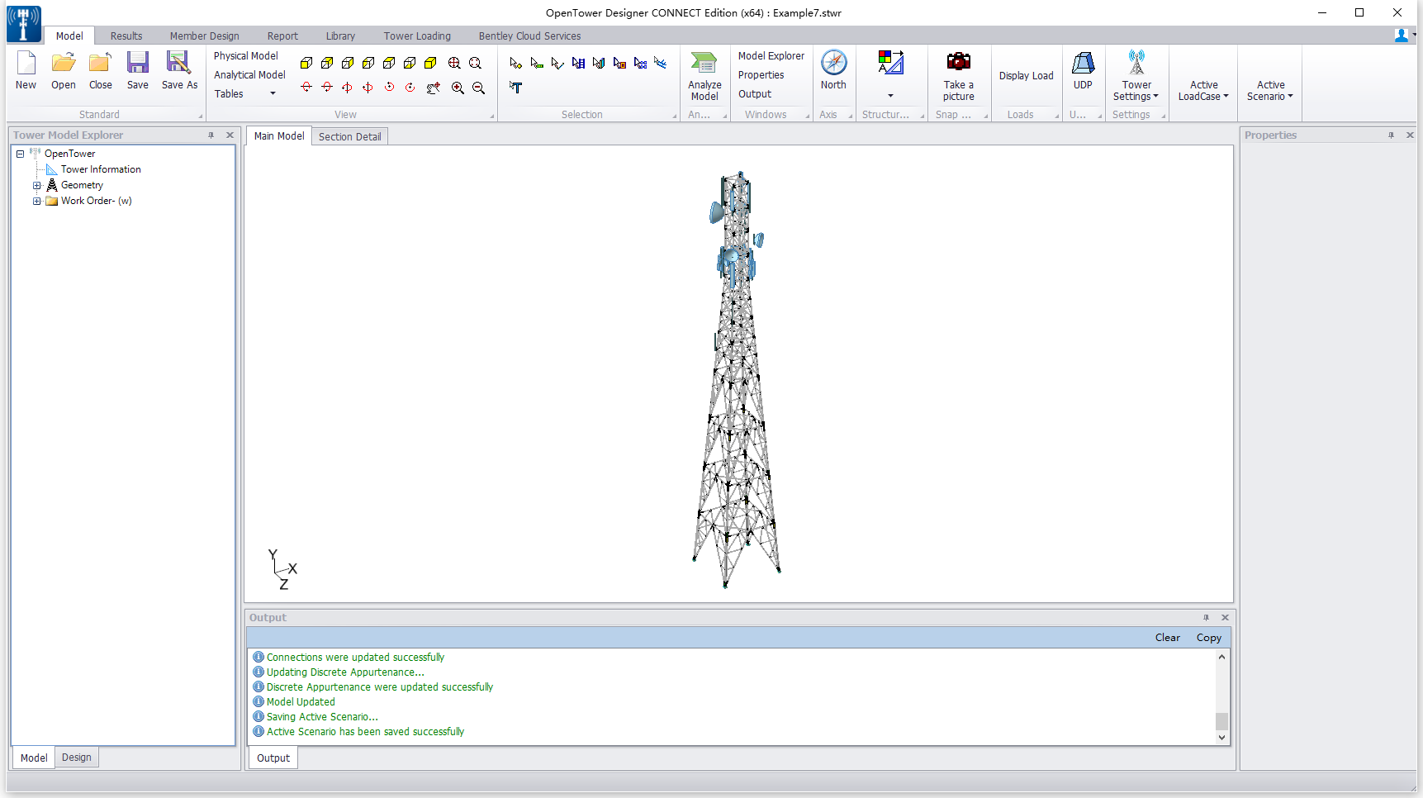
Task: Expand the Geometry tree node
Action: (36, 185)
